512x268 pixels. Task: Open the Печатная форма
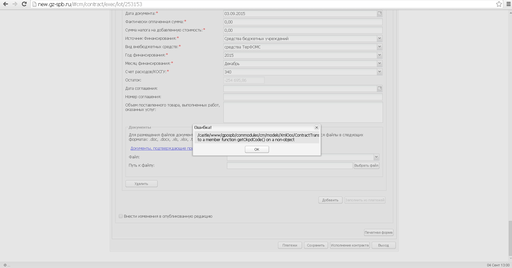378,232
